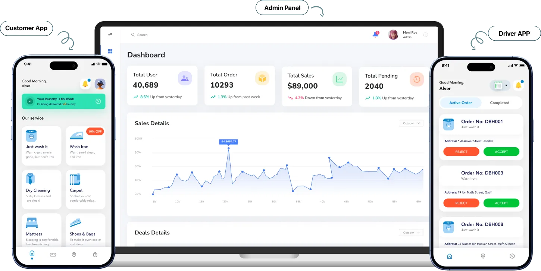Dismiss the laundry finished notification
Image resolution: width=541 pixels, height=271 pixels.
click(98, 101)
